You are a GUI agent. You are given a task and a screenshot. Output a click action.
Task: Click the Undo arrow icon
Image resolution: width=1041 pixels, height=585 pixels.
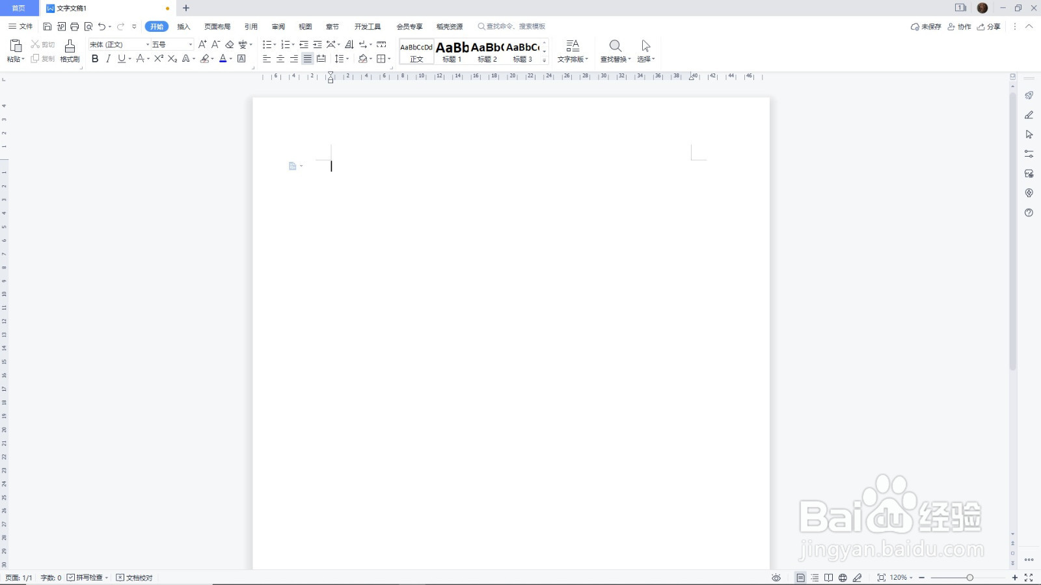(102, 27)
